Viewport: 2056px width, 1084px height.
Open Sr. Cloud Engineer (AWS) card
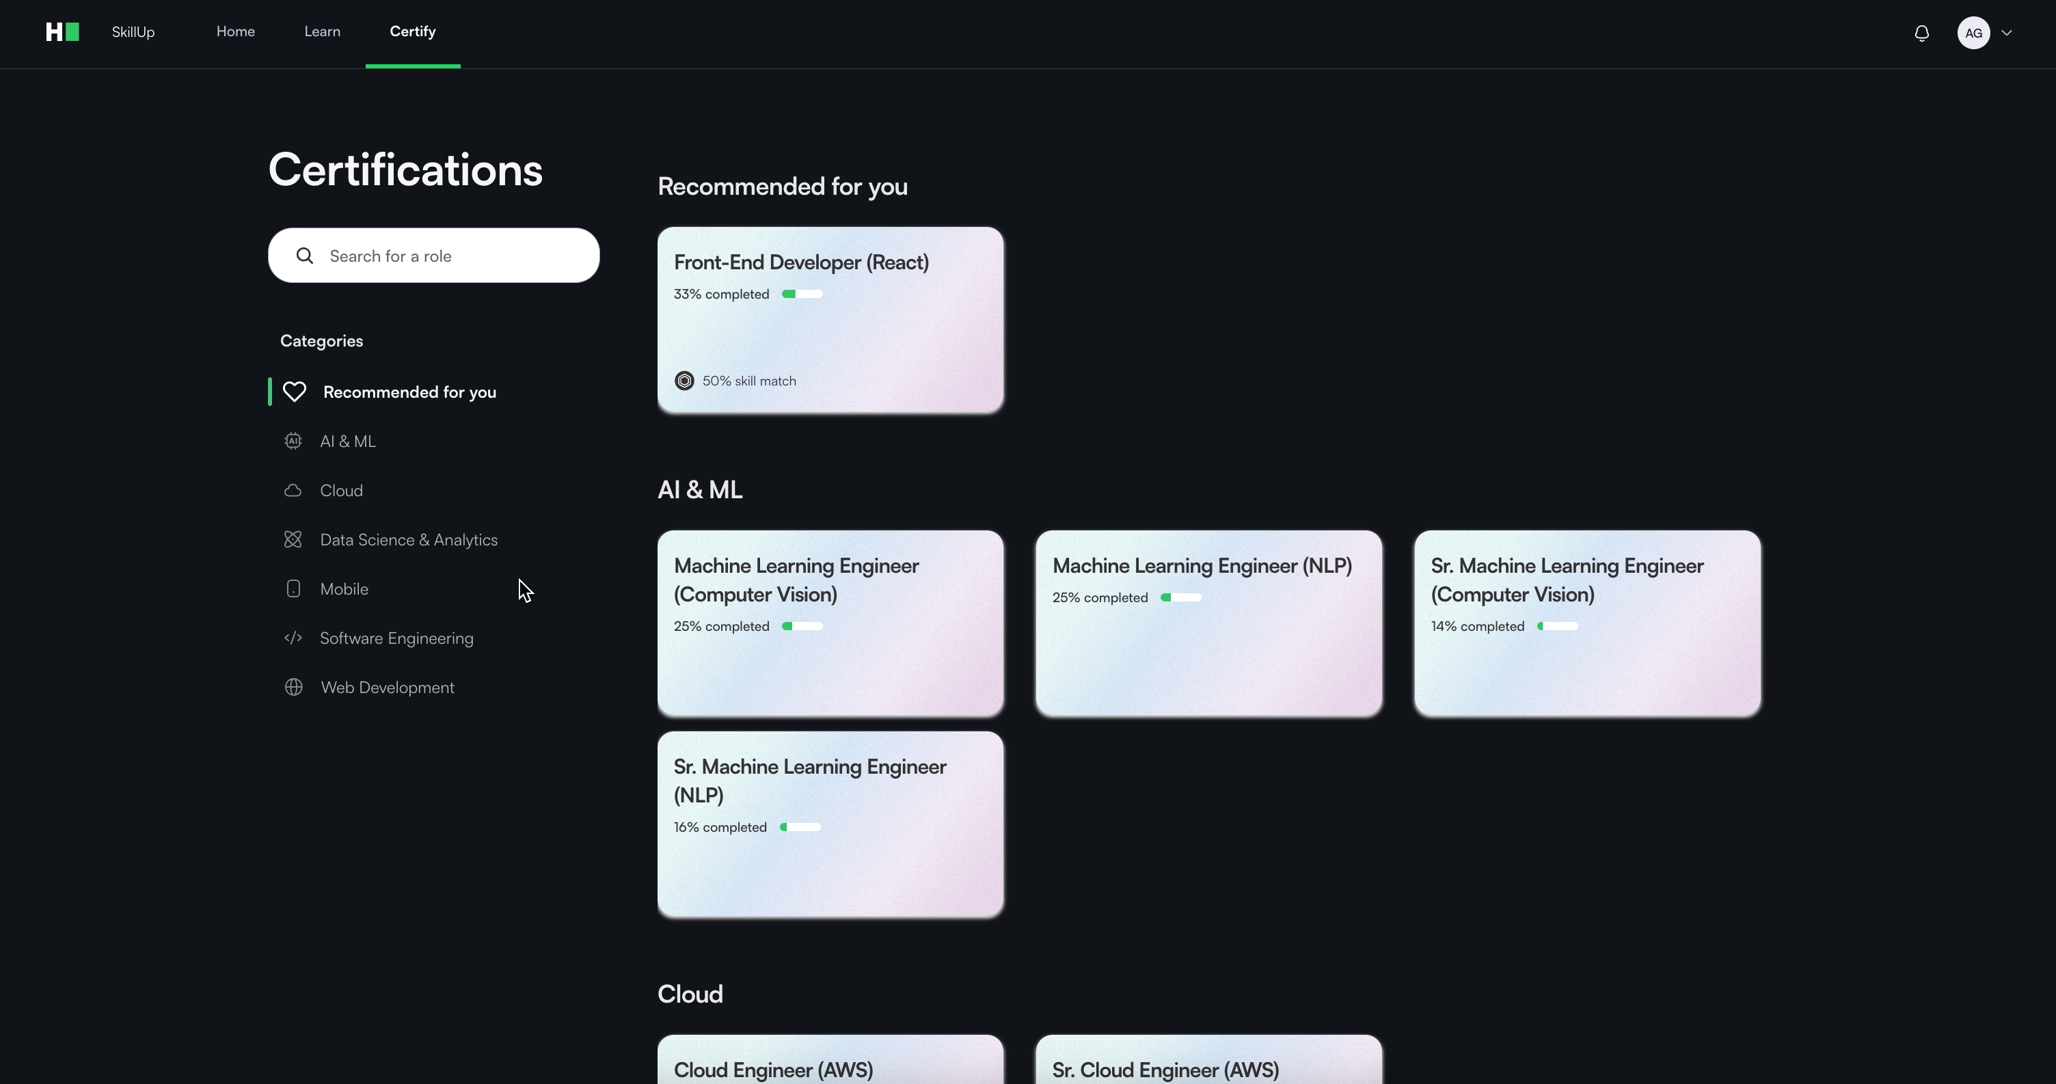point(1208,1061)
